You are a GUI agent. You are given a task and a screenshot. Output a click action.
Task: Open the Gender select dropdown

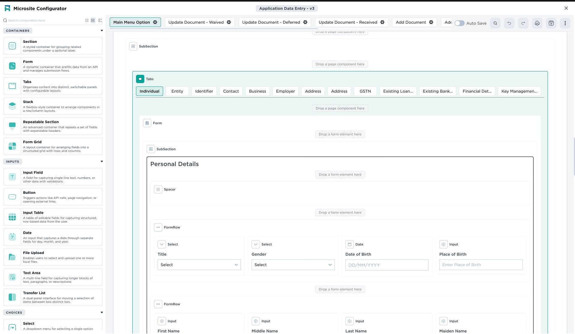click(x=293, y=265)
